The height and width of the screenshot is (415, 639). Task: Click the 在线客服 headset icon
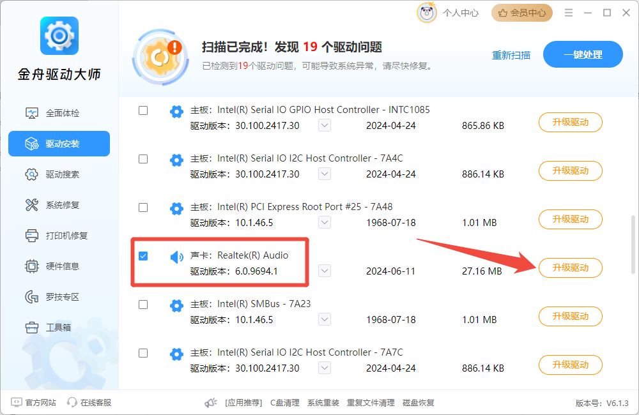click(72, 402)
